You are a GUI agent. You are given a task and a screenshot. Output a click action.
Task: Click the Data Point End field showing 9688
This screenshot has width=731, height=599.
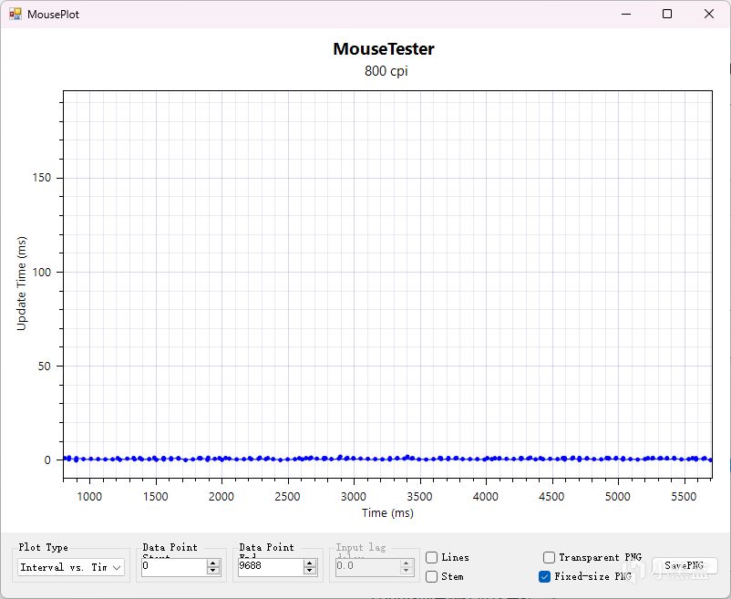coord(271,567)
